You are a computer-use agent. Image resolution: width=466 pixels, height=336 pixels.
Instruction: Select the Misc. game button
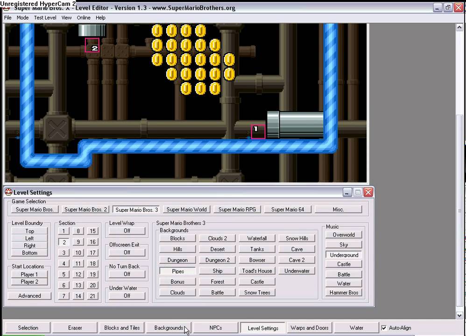338,210
